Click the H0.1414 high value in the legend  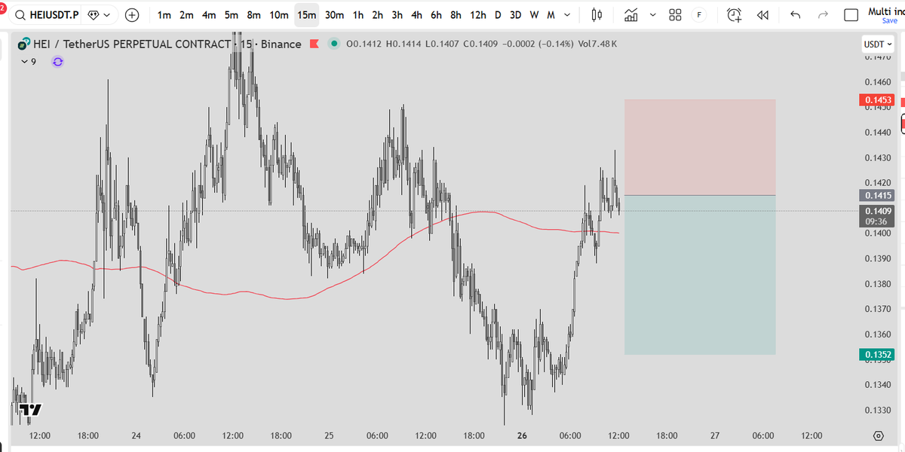coord(403,44)
